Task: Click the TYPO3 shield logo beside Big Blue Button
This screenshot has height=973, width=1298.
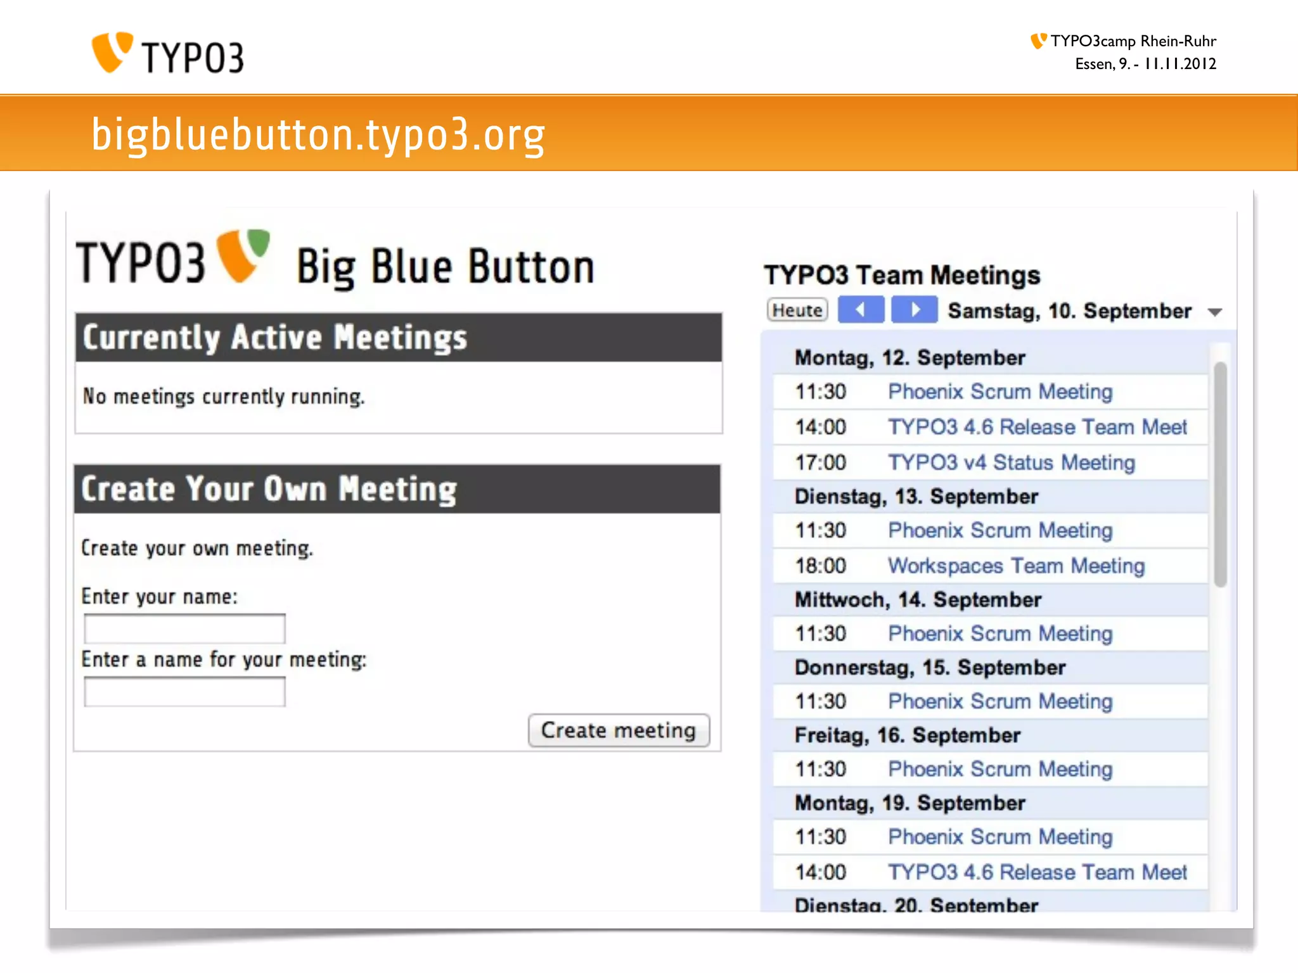Action: (243, 255)
